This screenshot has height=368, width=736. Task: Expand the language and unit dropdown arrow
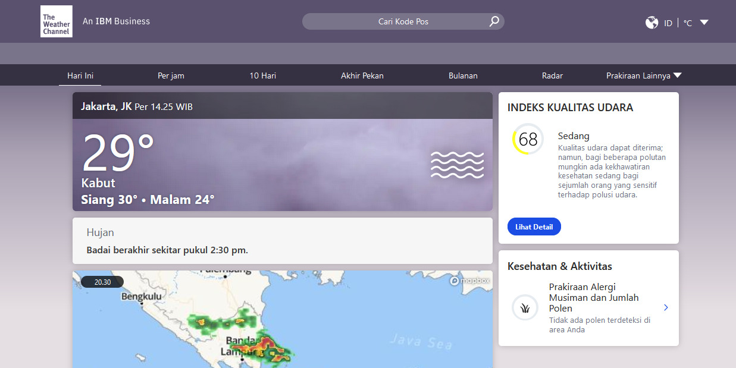(x=704, y=23)
